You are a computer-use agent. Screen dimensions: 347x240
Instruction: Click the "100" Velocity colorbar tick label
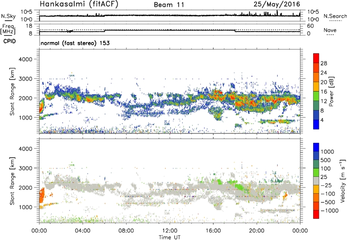point(325,169)
